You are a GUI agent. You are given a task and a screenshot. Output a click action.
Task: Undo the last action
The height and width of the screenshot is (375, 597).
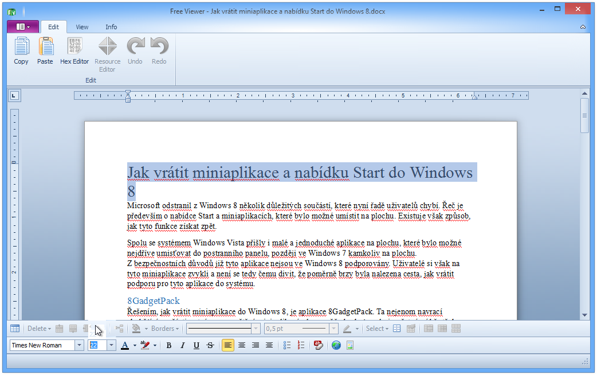tap(135, 51)
